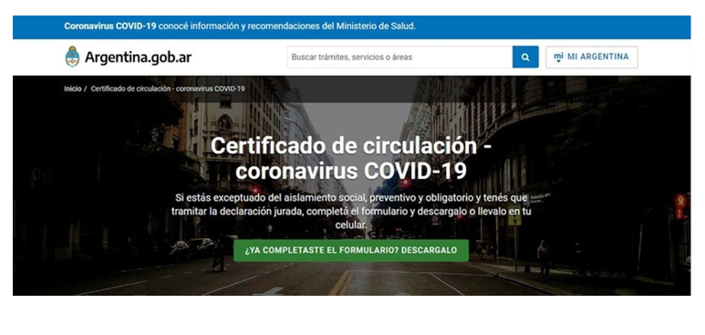Click the magnifier search button
This screenshot has width=705, height=335.
(525, 58)
